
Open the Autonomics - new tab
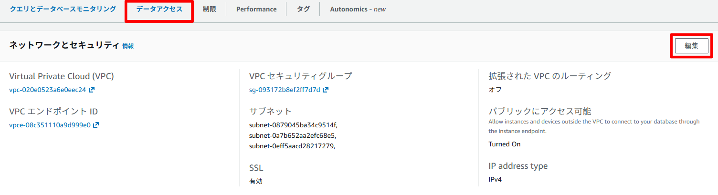358,9
